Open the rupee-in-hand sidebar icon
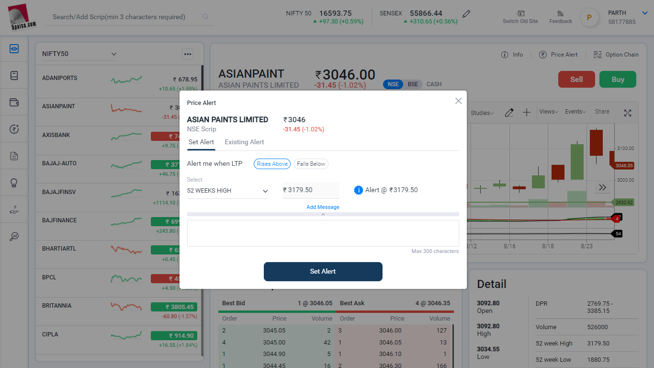The width and height of the screenshot is (654, 368). click(14, 209)
